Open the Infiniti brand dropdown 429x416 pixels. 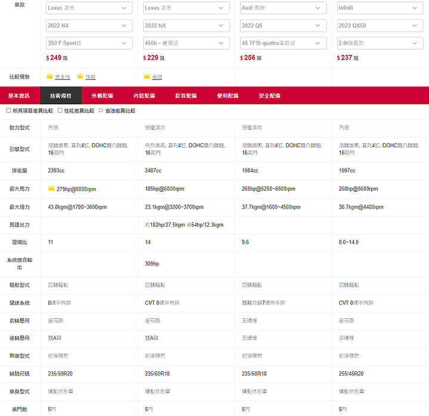coord(380,8)
